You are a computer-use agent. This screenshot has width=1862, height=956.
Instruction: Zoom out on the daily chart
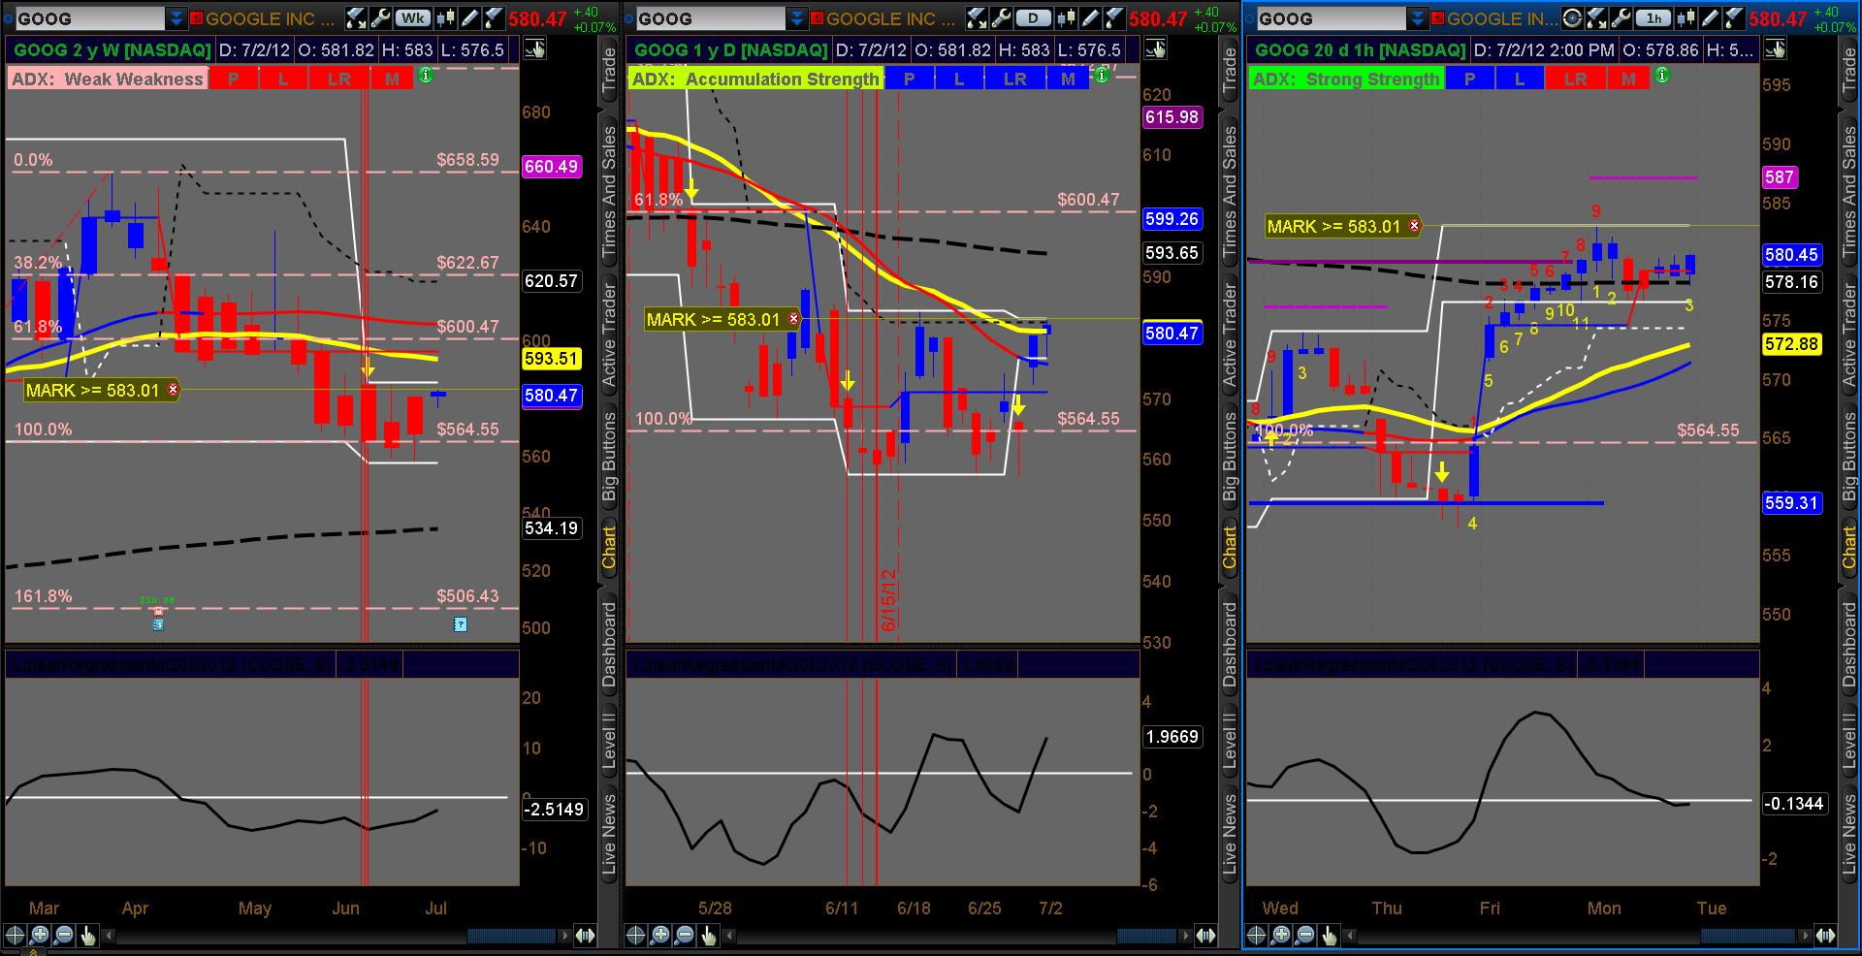(684, 935)
